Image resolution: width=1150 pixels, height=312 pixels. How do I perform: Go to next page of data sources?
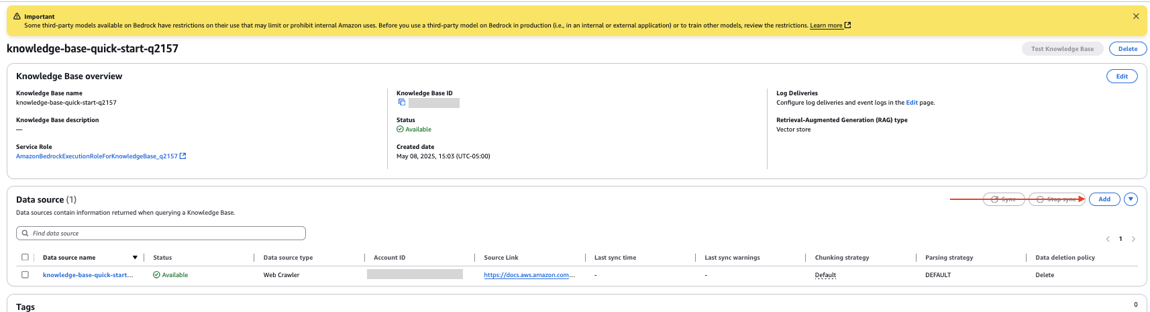tap(1133, 239)
